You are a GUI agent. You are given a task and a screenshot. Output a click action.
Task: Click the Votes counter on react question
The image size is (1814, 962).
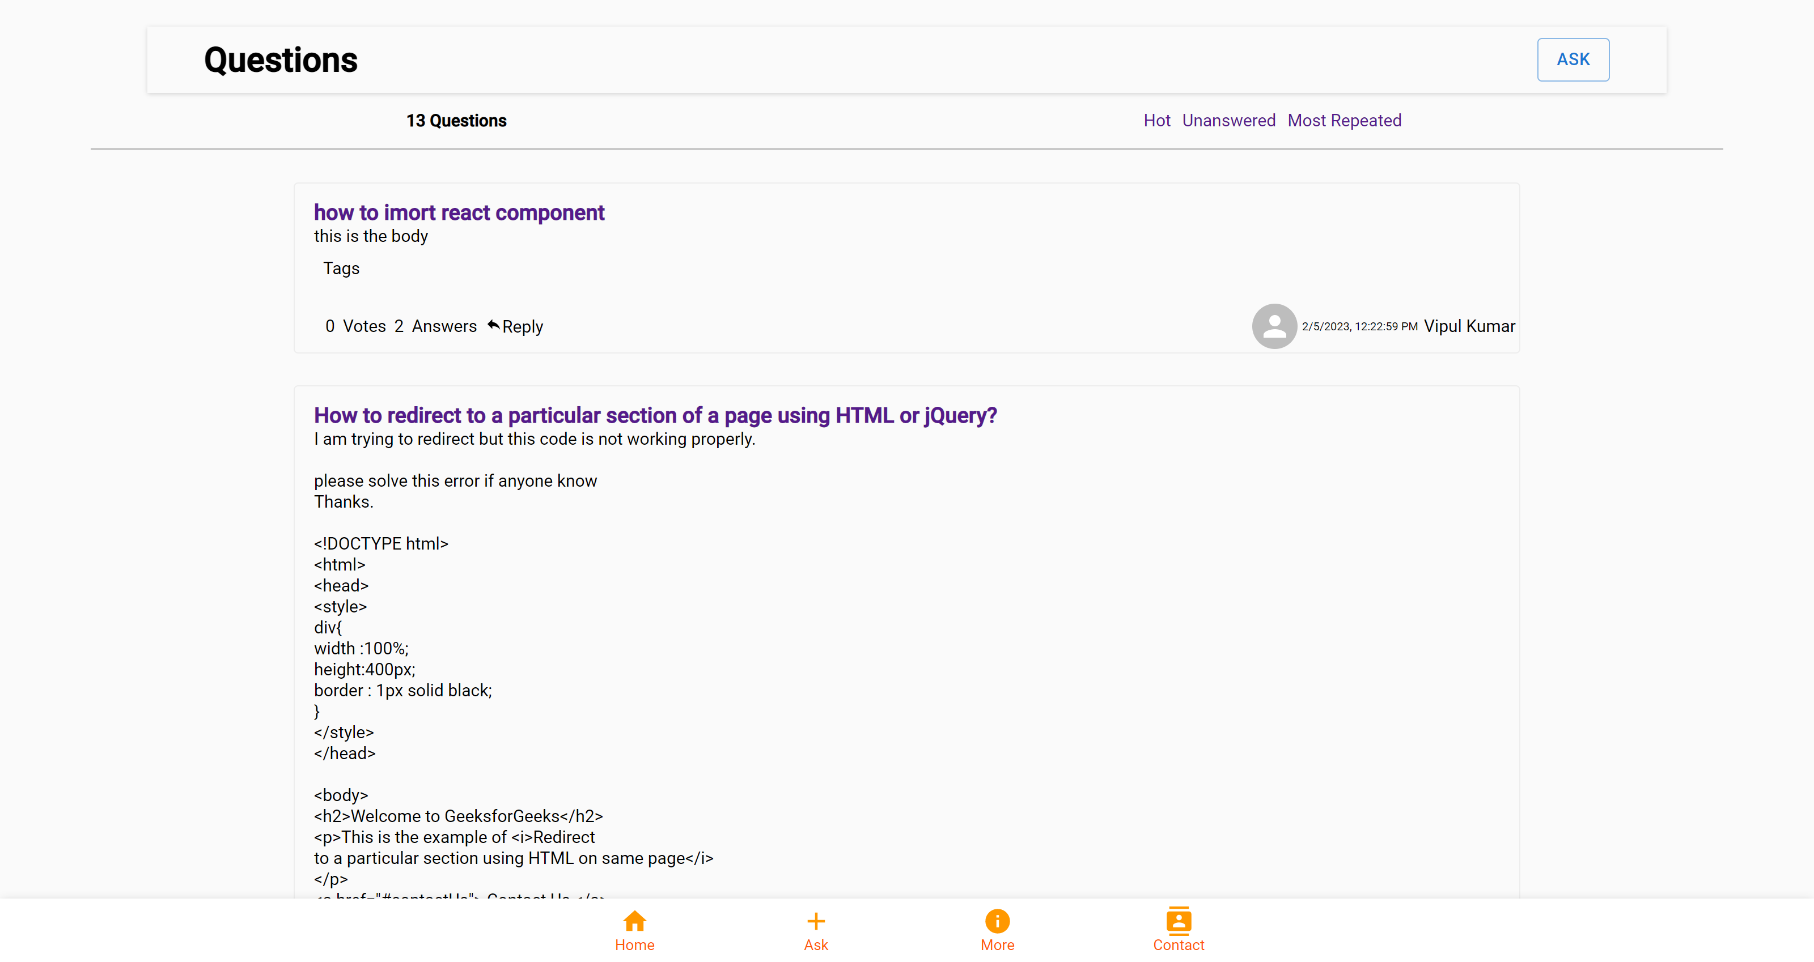355,326
